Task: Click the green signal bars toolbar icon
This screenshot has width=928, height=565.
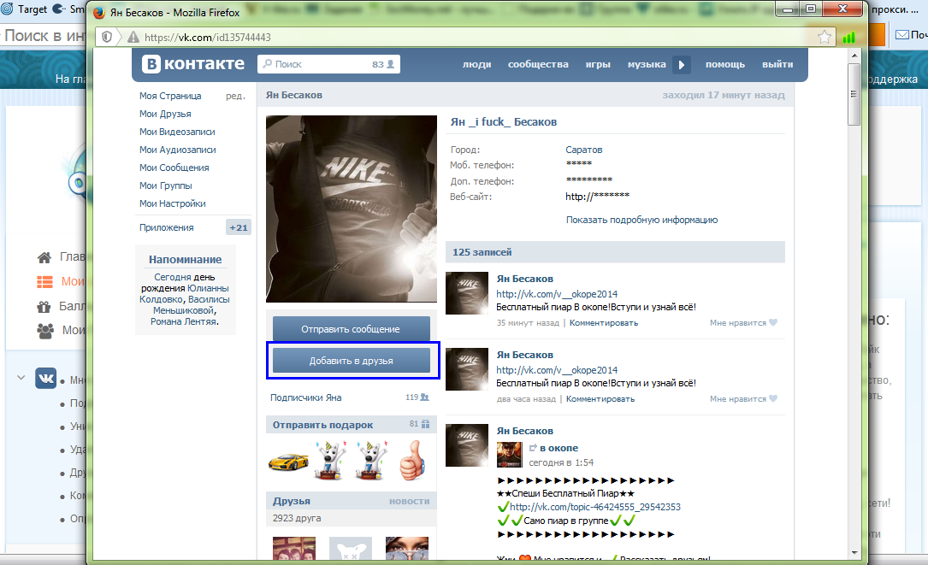Action: pyautogui.click(x=848, y=38)
